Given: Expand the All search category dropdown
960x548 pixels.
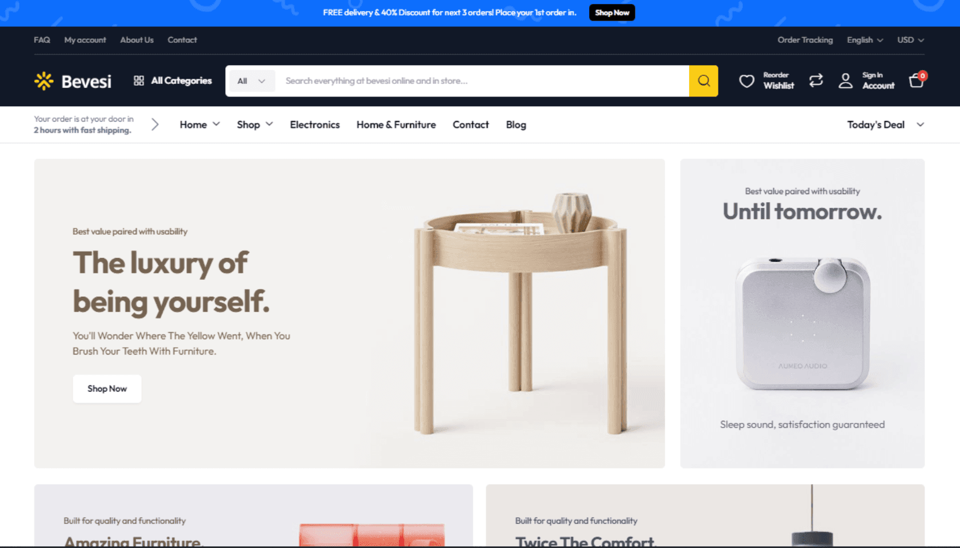Looking at the screenshot, I should click(251, 81).
